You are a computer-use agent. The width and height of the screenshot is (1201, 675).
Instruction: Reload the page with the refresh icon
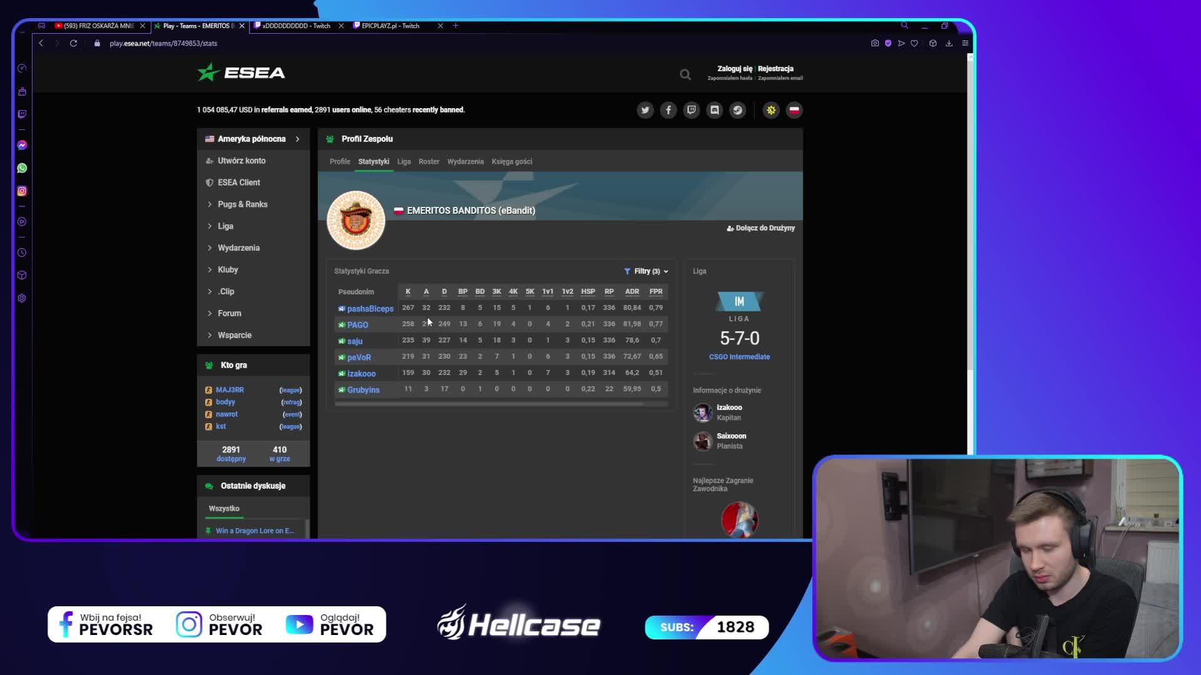pyautogui.click(x=73, y=43)
